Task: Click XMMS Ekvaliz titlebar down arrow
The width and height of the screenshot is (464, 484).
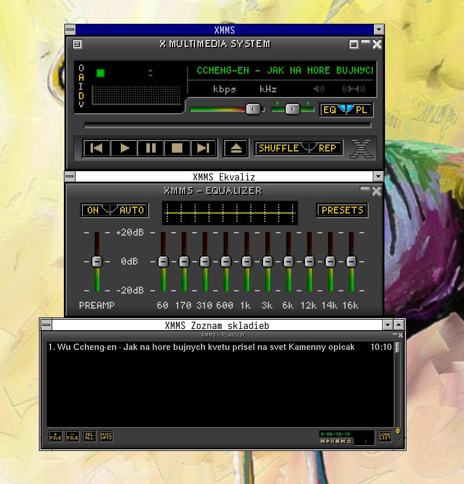Action: point(378,176)
